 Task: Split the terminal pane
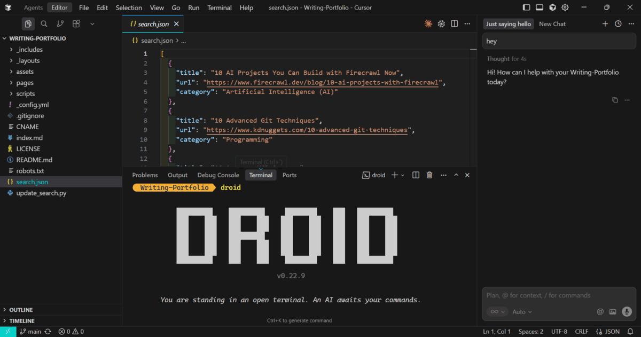pyautogui.click(x=416, y=175)
